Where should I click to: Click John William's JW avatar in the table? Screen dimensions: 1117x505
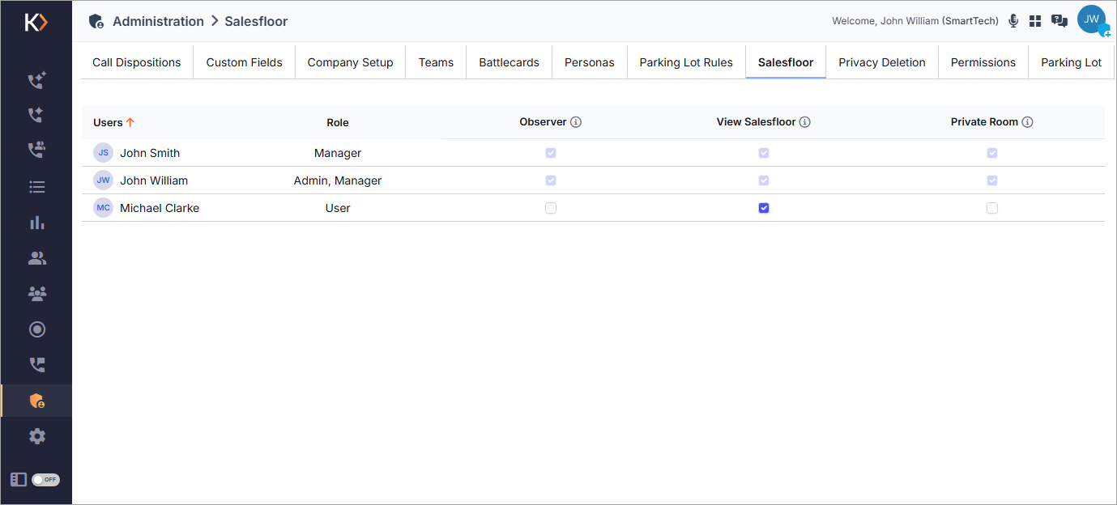pos(103,180)
